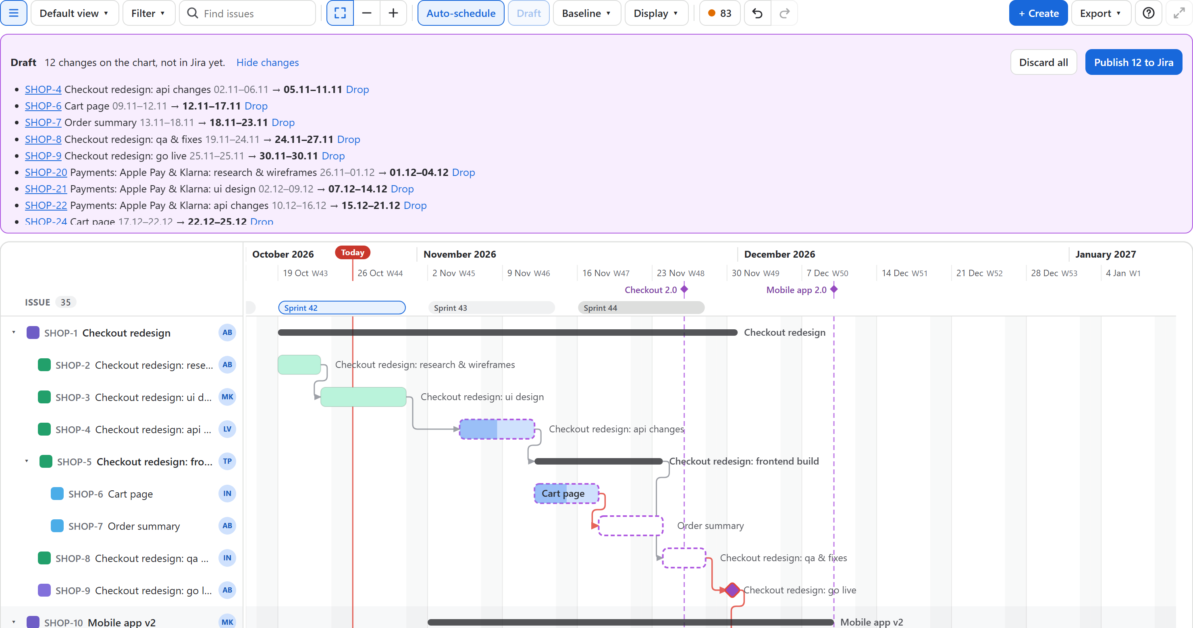
Task: Select the Sprint 42 bar
Action: pyautogui.click(x=342, y=308)
